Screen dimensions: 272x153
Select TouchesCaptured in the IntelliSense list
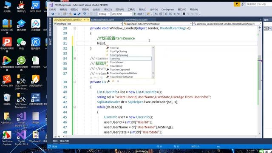coord(120,70)
